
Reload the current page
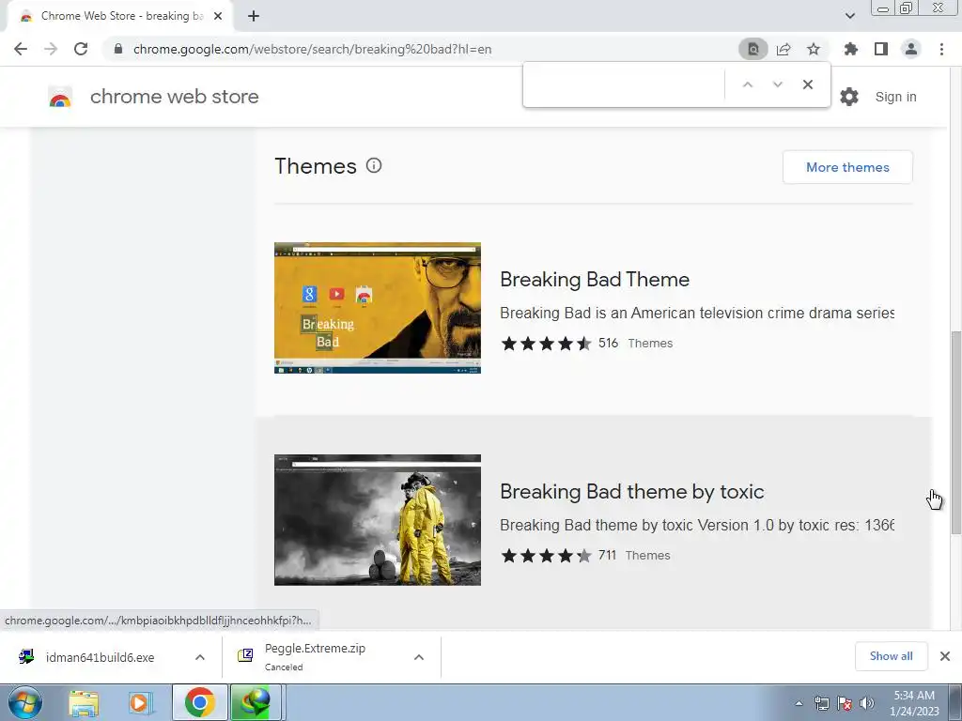81,49
